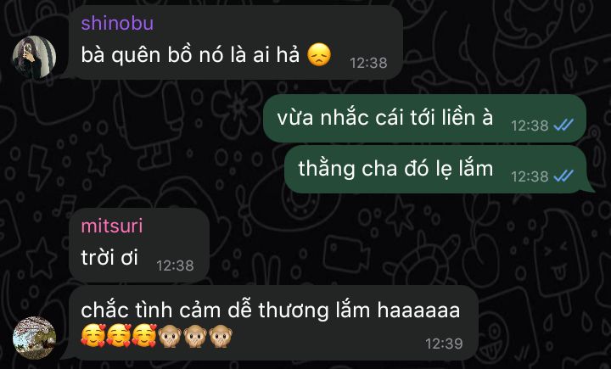Open shinobu's profile avatar
Image resolution: width=611 pixels, height=369 pixels.
pyautogui.click(x=34, y=58)
